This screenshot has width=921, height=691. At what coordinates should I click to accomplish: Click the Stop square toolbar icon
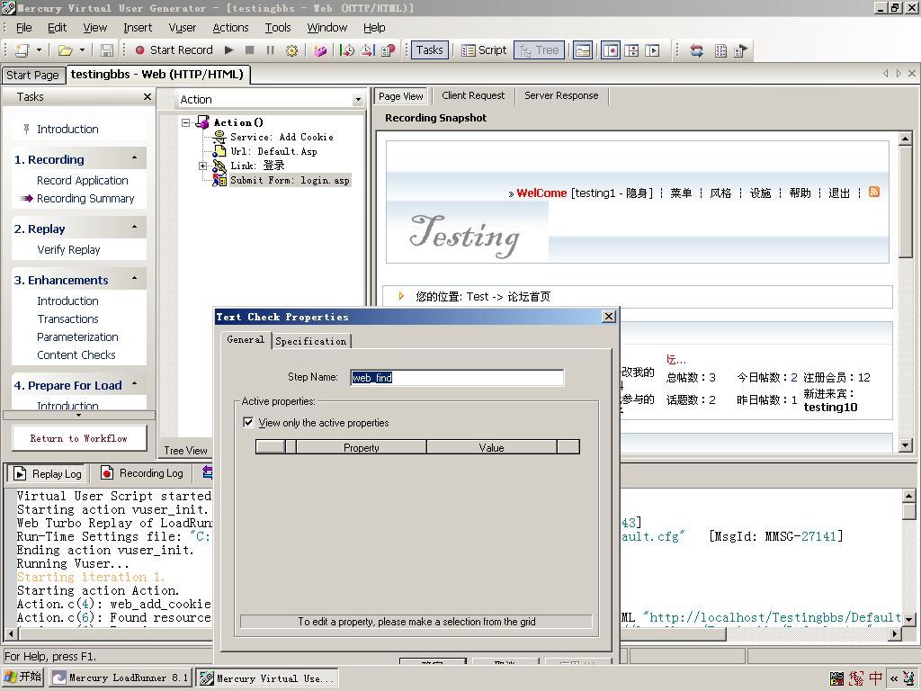click(x=250, y=50)
